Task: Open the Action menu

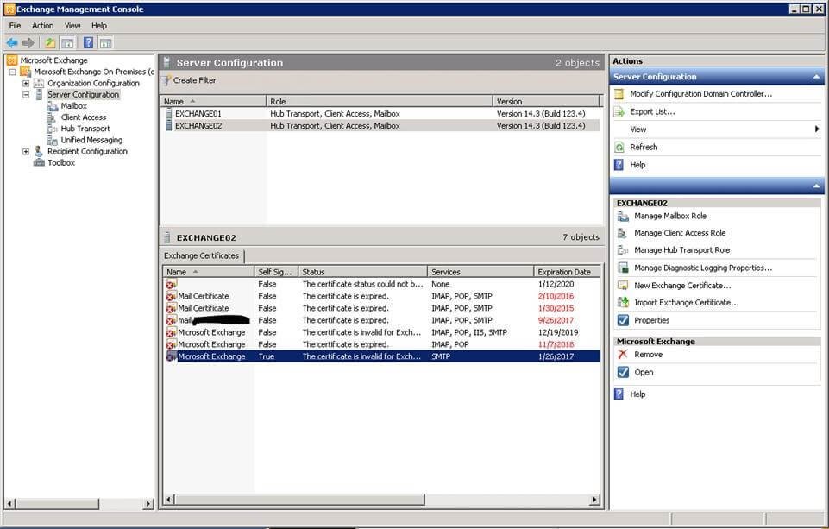Action: tap(42, 25)
